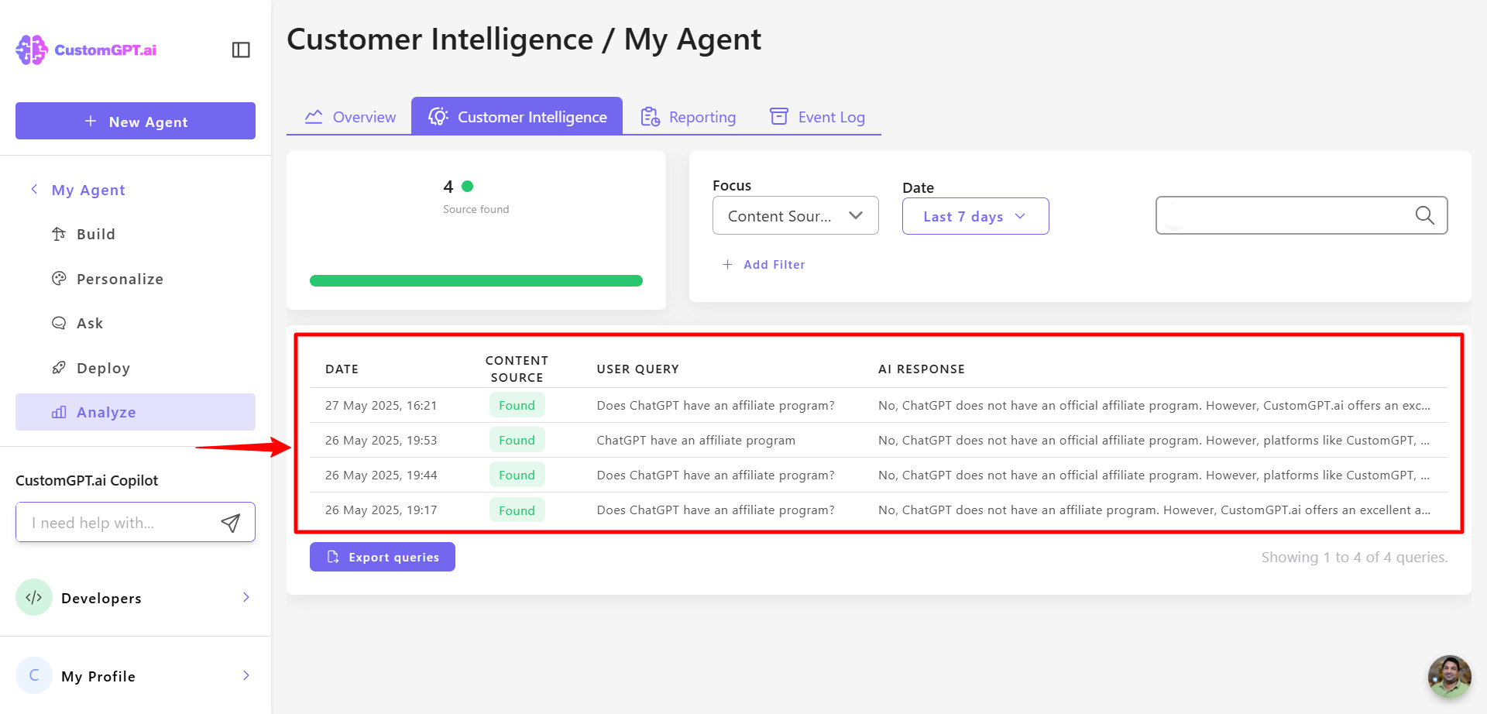Click the date '26 May 2025, 19:17'
Image resolution: width=1487 pixels, height=714 pixels.
click(381, 510)
